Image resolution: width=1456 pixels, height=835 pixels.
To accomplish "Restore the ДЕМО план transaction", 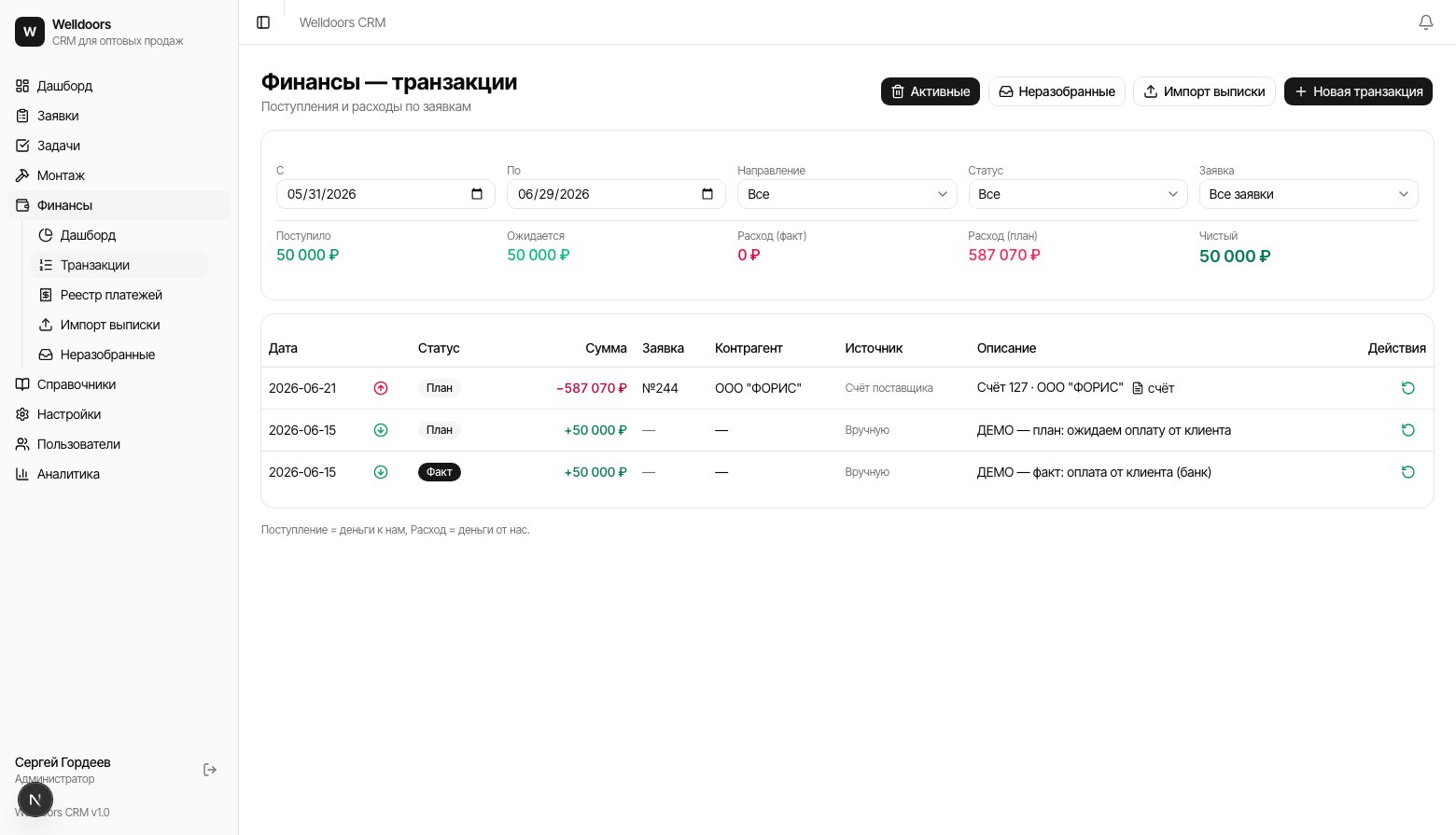I will (x=1408, y=430).
